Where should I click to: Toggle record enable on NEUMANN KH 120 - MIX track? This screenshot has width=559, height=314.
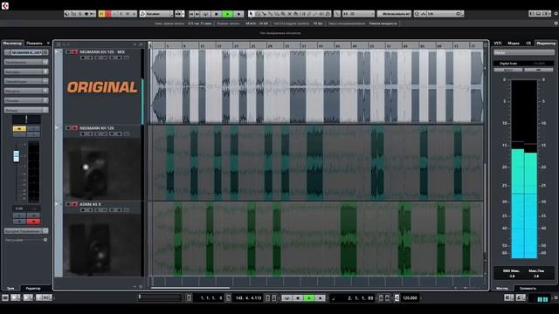74,52
